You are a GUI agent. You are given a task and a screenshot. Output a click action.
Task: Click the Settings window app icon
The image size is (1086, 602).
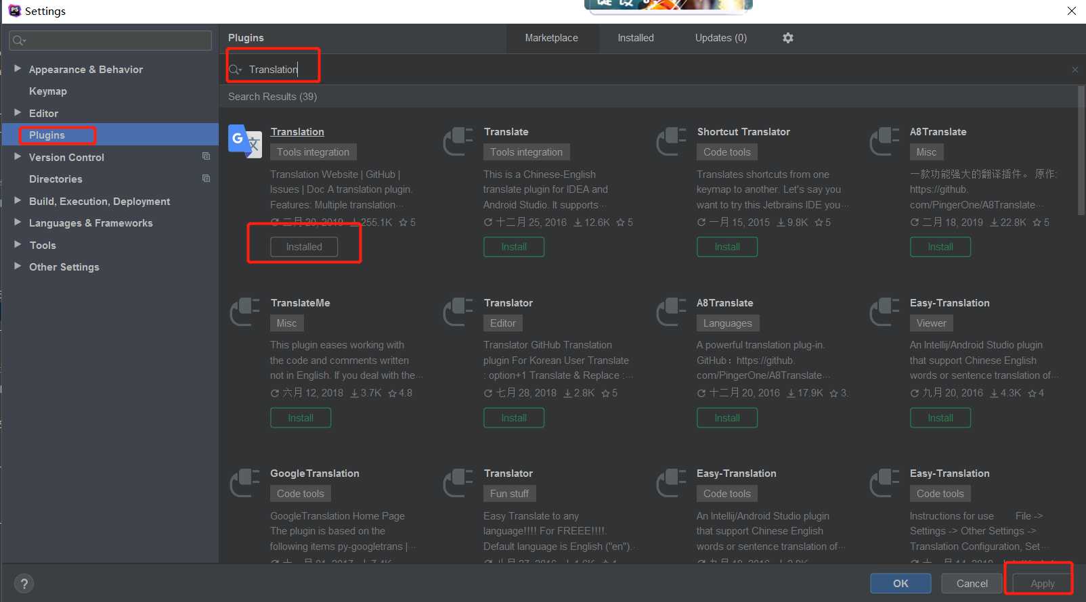click(x=14, y=10)
